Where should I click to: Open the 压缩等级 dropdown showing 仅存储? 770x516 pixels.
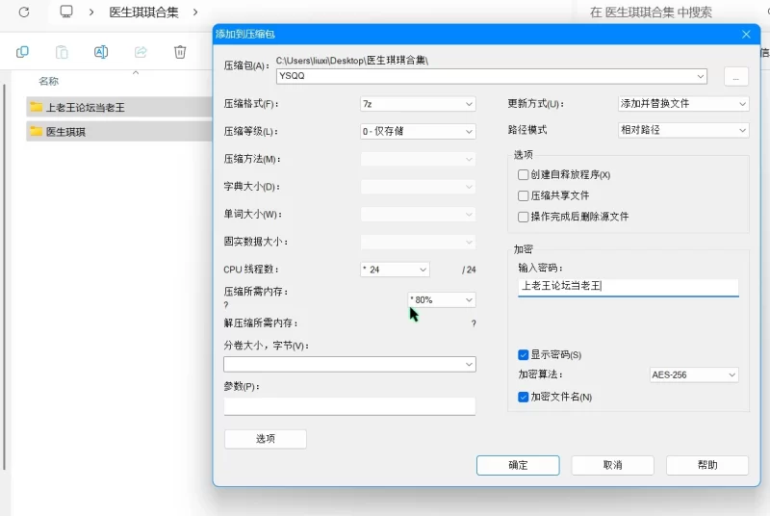click(x=418, y=132)
